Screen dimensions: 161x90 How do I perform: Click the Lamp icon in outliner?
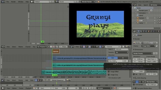click(138, 23)
